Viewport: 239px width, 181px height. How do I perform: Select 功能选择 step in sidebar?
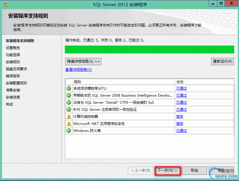[x=13, y=55]
